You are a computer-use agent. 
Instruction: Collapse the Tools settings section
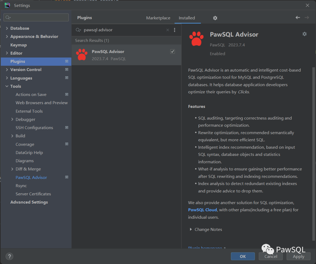click(7, 86)
